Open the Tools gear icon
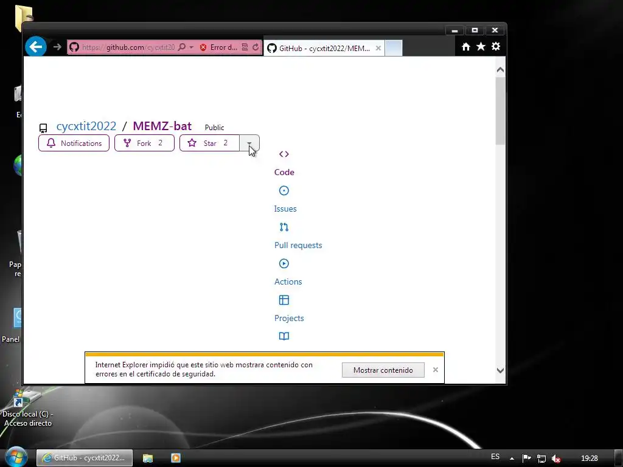The image size is (623, 467). click(x=495, y=46)
